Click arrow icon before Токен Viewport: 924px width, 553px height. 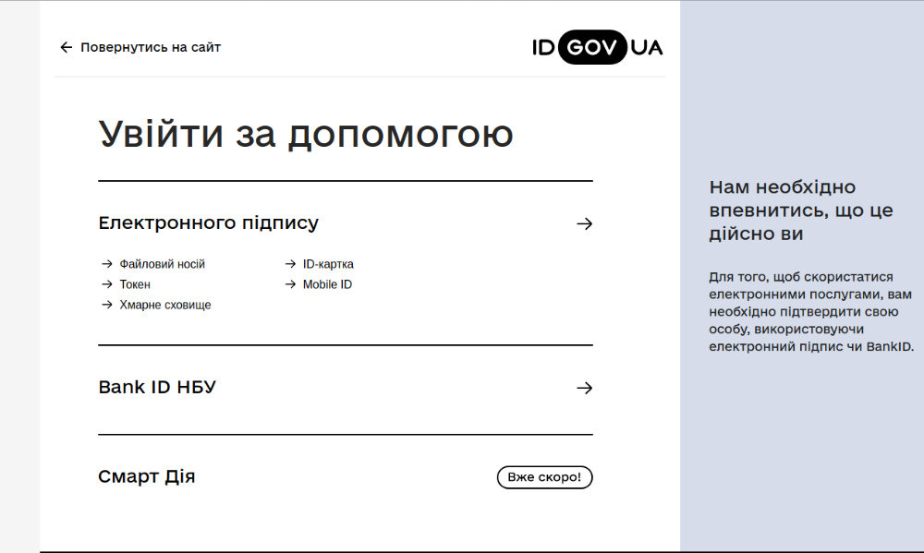(106, 283)
